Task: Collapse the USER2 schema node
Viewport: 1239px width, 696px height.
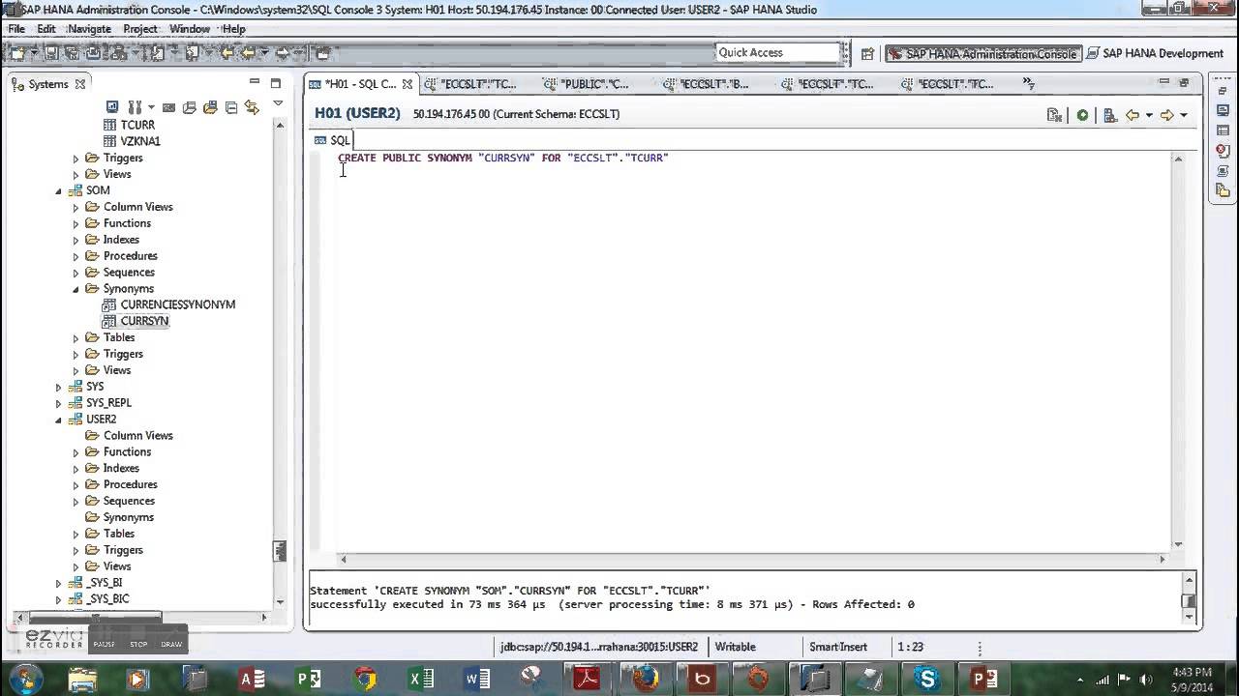Action: [58, 420]
